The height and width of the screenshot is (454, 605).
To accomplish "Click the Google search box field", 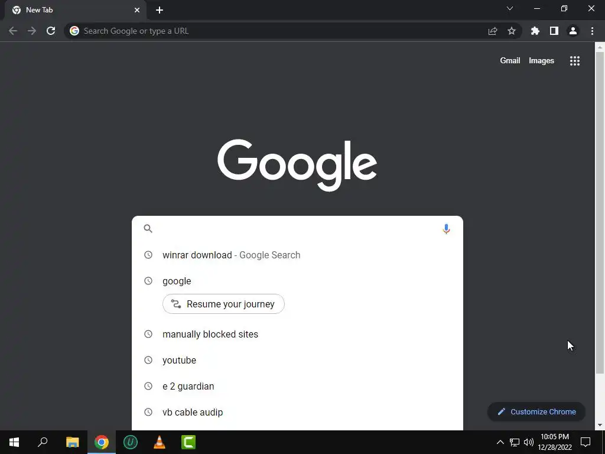I will coord(297,229).
